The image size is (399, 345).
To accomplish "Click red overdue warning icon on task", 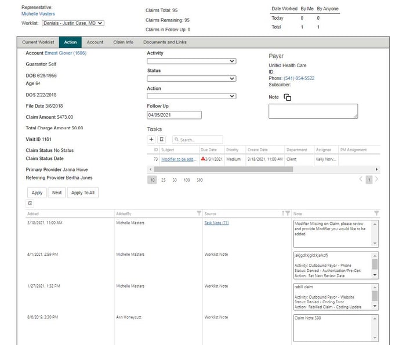I will pyautogui.click(x=202, y=158).
